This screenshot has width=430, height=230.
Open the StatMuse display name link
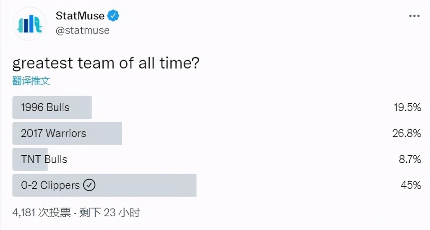coord(80,15)
